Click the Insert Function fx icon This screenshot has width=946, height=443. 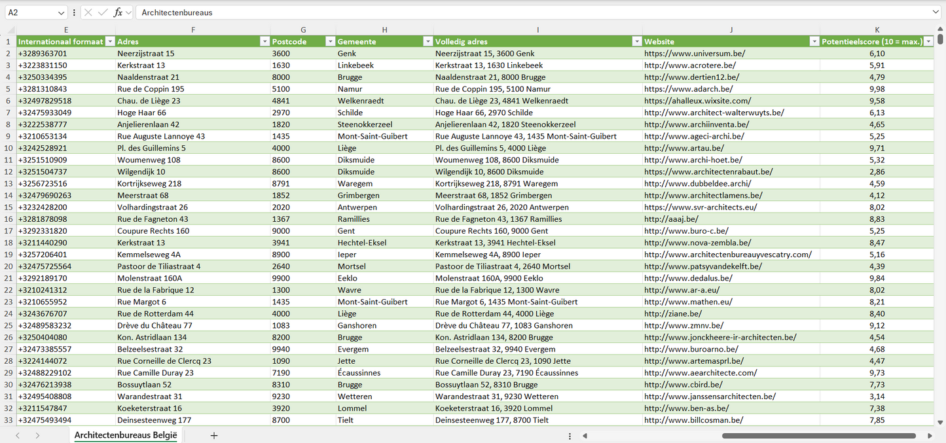coord(118,12)
